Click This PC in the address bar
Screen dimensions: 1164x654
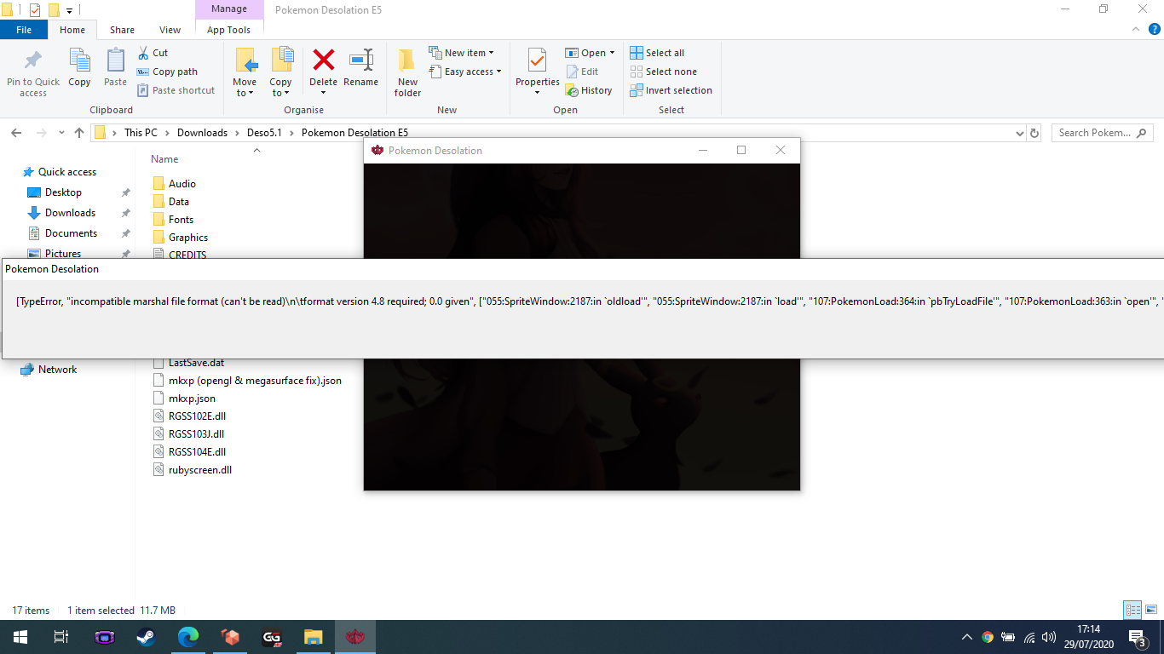(141, 133)
